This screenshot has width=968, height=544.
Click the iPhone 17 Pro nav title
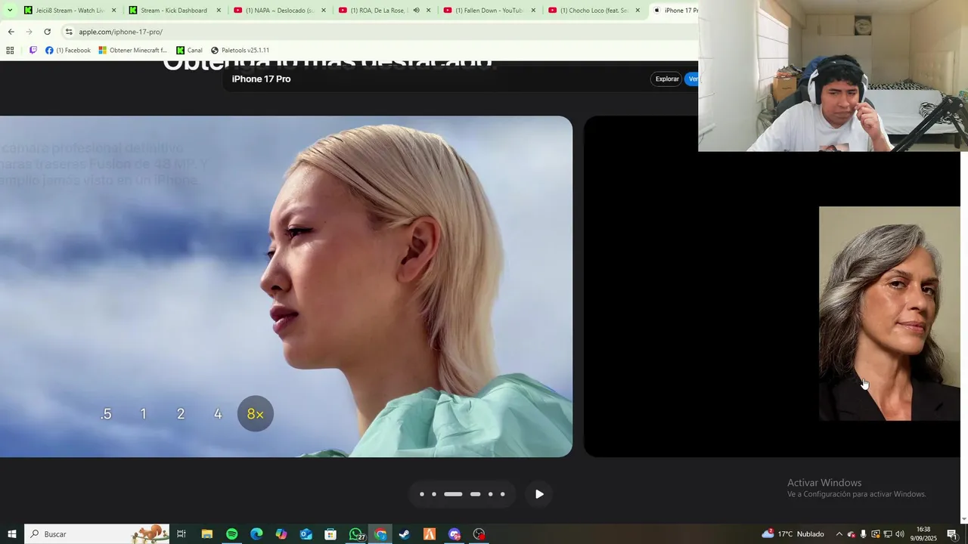click(261, 79)
